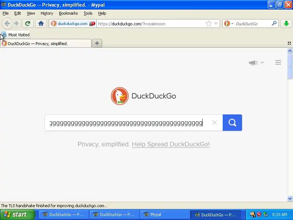Switch to the Mypal taskbar window
Screen dimensions: 293x220
[x=164, y=214]
